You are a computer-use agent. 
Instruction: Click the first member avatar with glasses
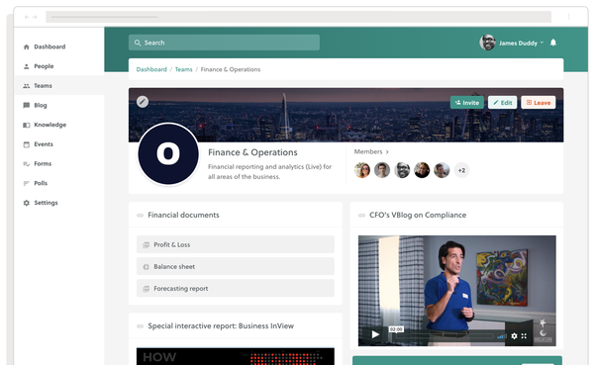coord(362,170)
